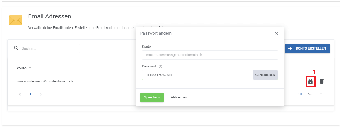The image size is (342, 127).
Task: Delete the account with the trash icon
Action: 322,81
